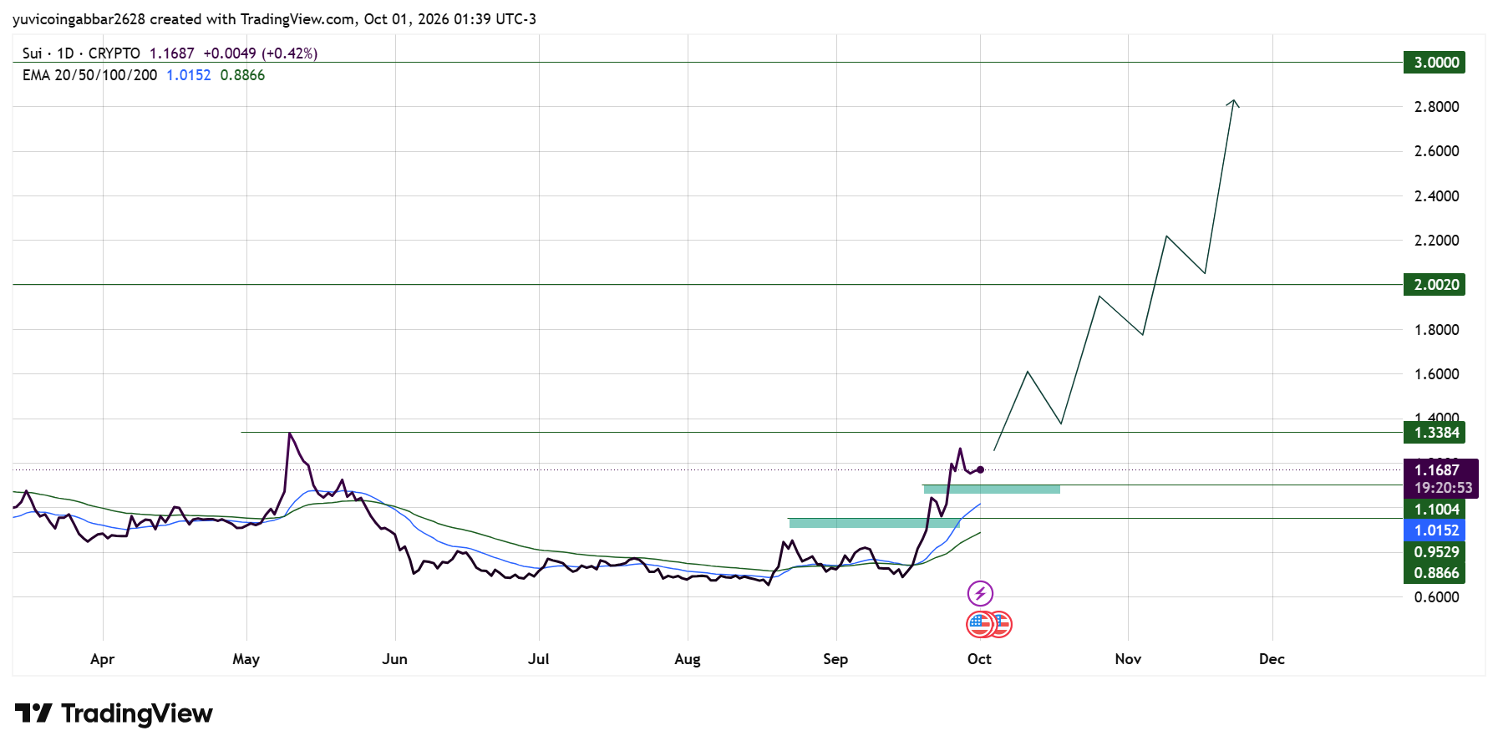Click the Sep label on time axis
This screenshot has width=1498, height=751.
835,659
